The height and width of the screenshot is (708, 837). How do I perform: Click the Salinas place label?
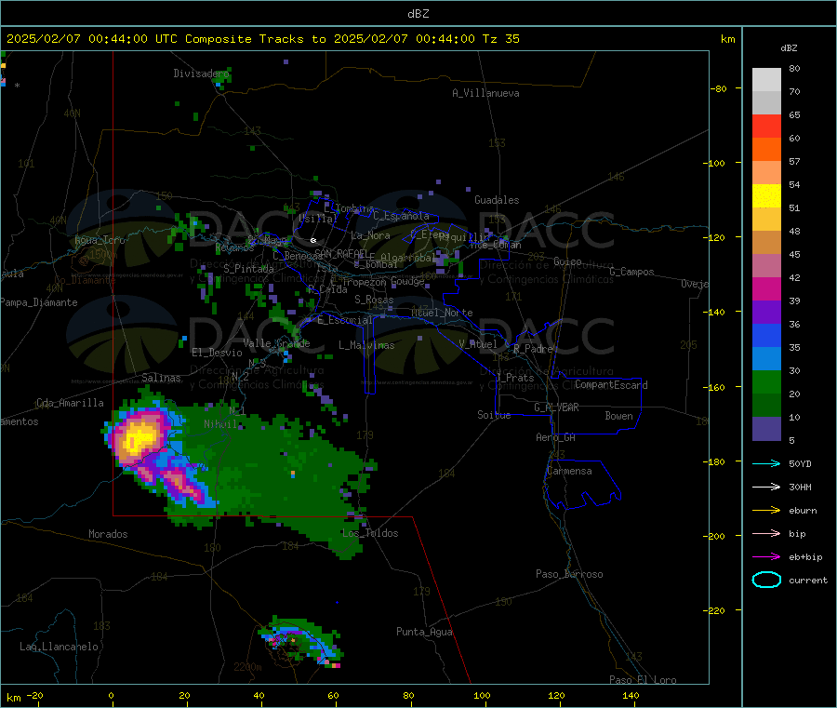coord(161,378)
